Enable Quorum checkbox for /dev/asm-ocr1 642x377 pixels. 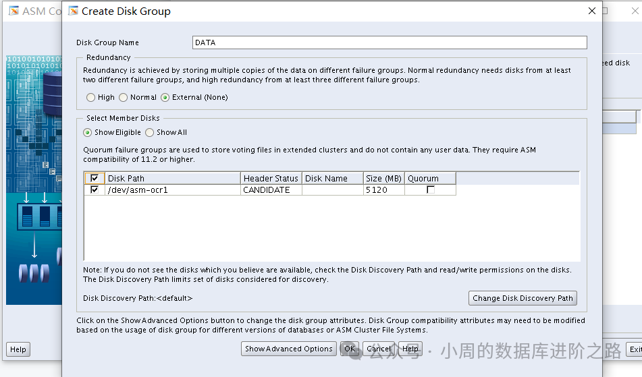click(x=430, y=190)
